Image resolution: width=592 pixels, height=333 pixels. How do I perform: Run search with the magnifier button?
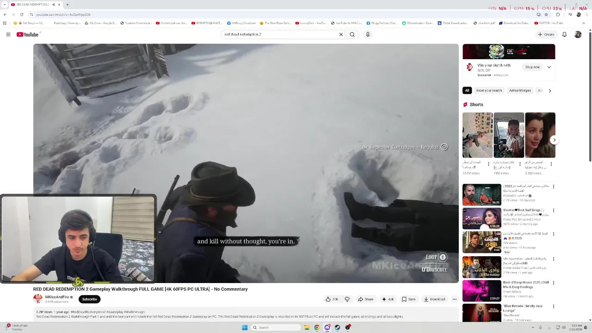[x=352, y=34]
